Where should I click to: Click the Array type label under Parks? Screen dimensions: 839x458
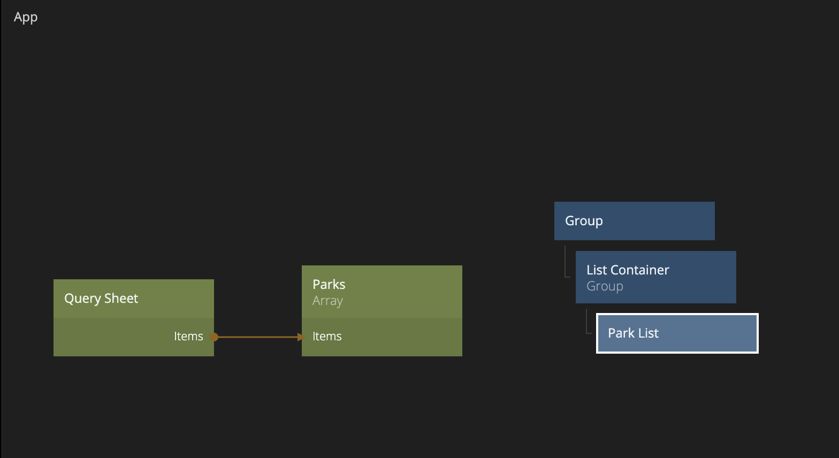pos(327,301)
